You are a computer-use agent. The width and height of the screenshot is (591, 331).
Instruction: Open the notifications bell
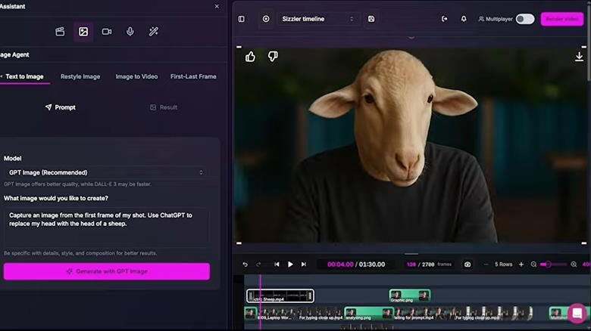[x=464, y=19]
